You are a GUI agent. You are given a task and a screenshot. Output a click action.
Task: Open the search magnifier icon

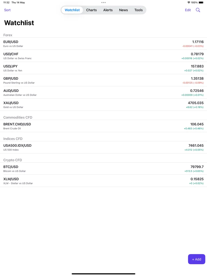(x=198, y=10)
